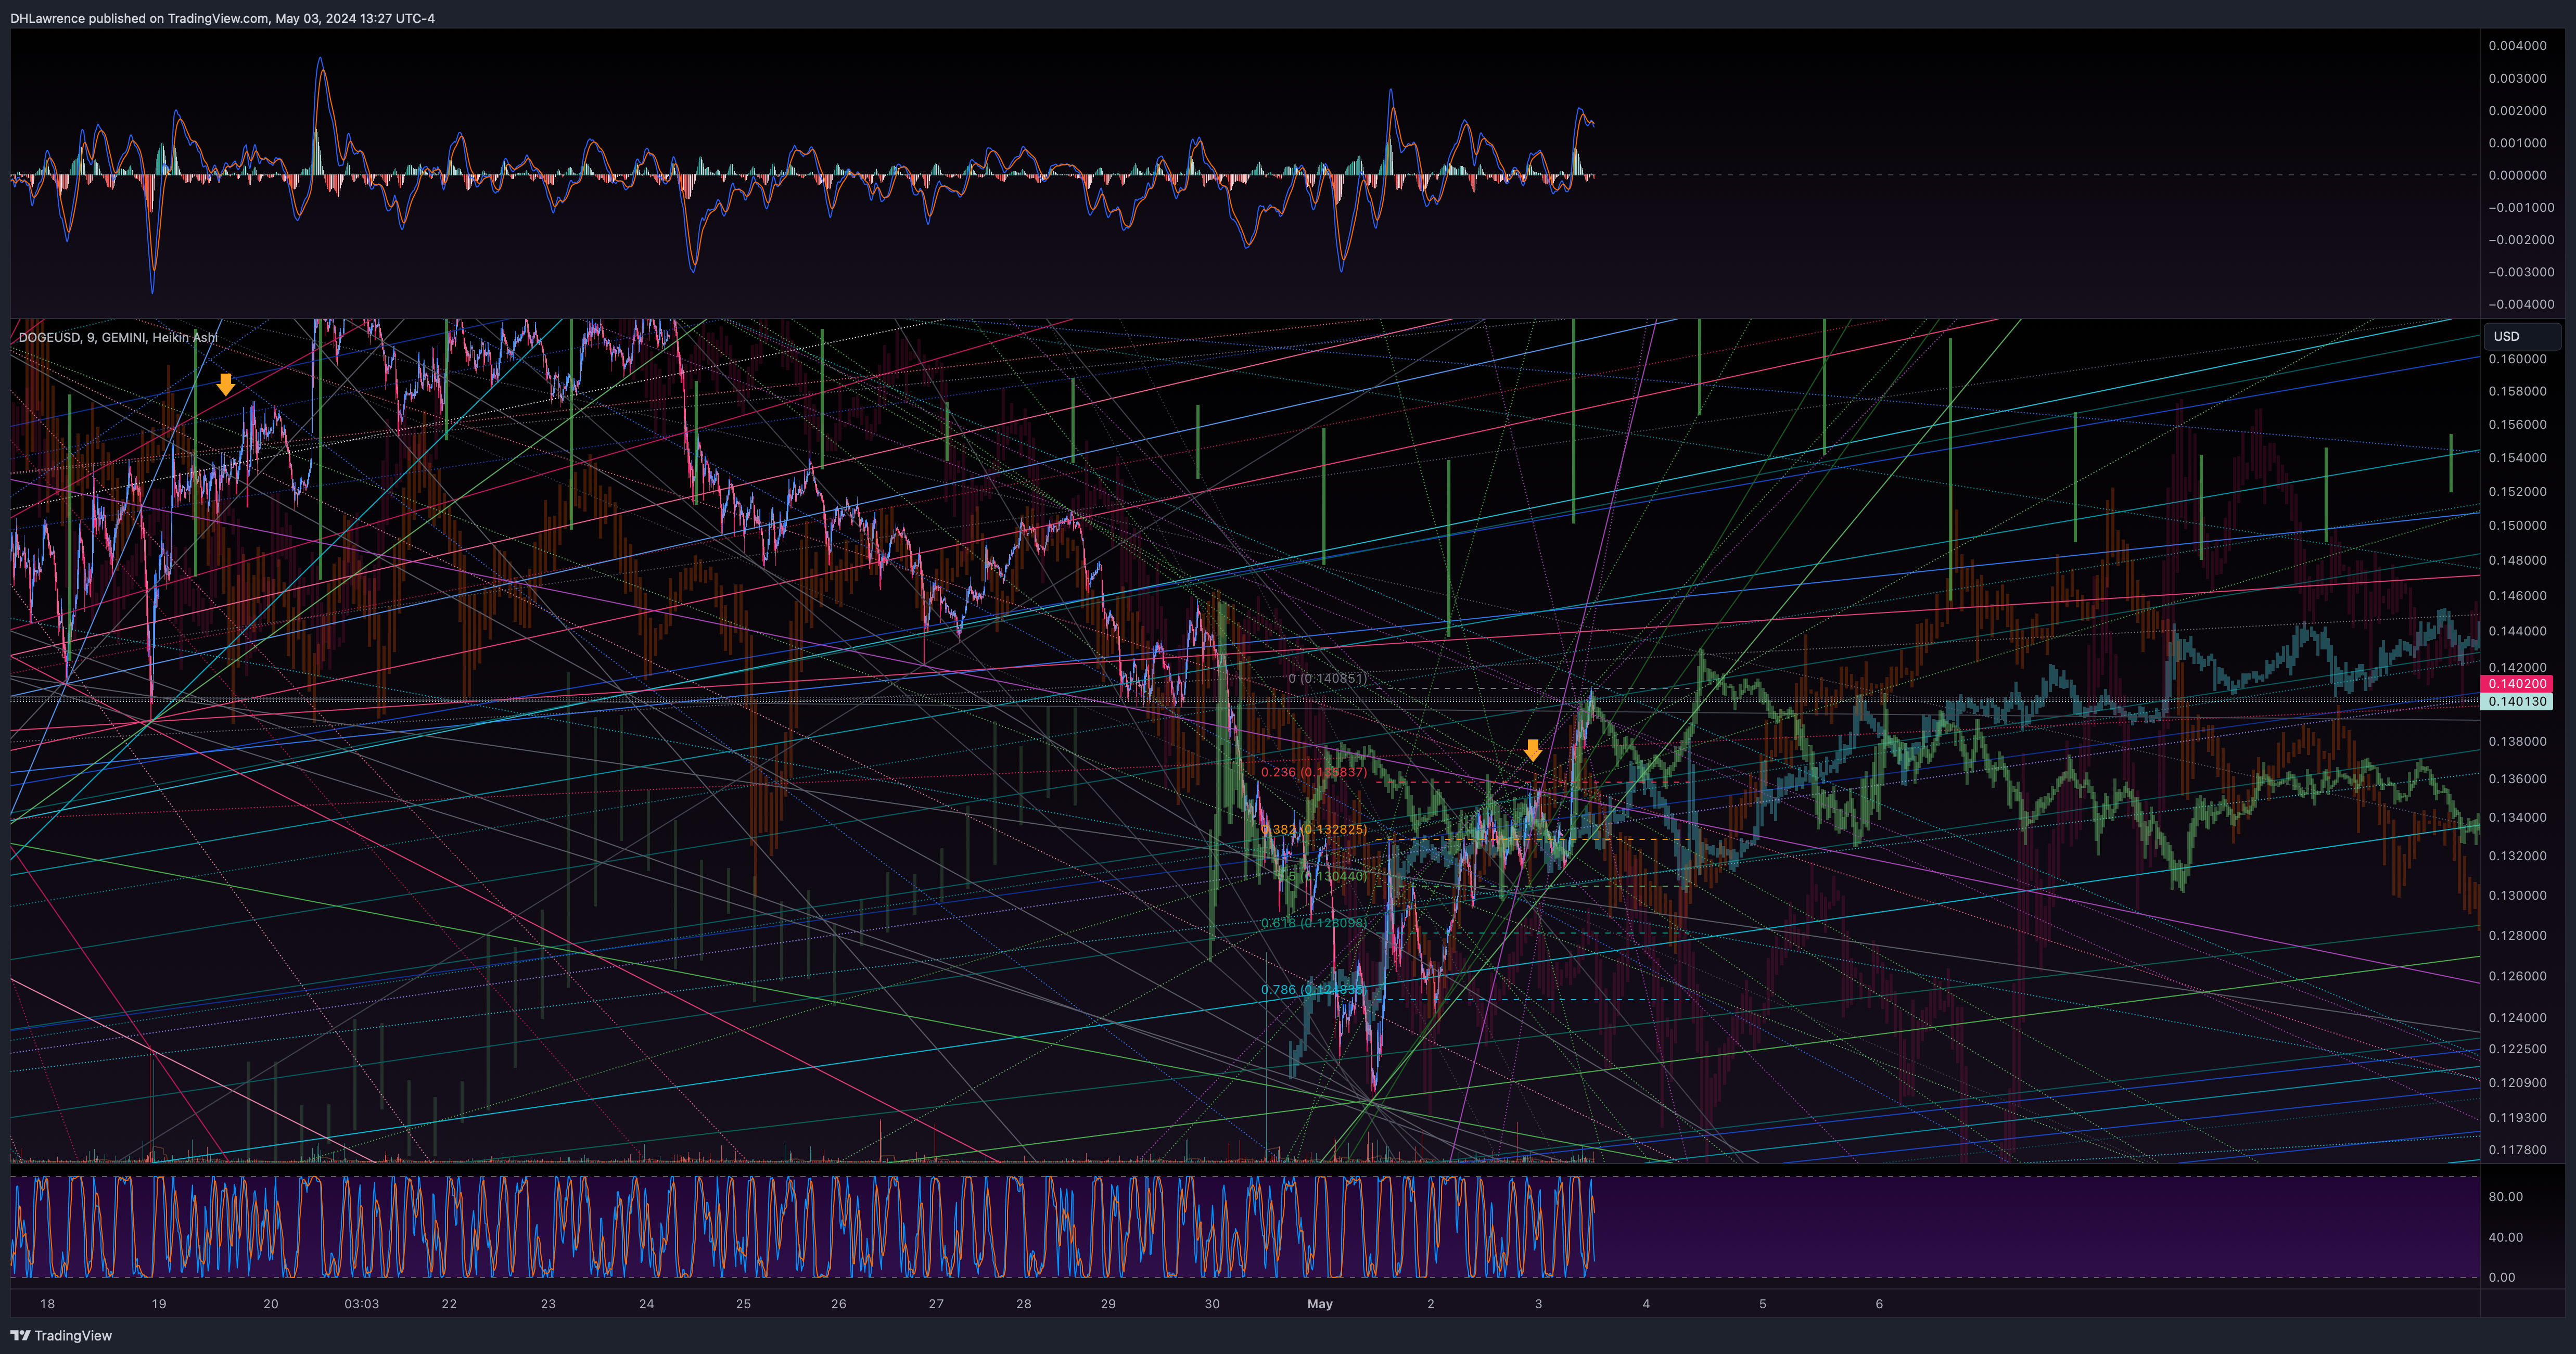
Task: Click price axis label 0.146000
Action: (2518, 595)
